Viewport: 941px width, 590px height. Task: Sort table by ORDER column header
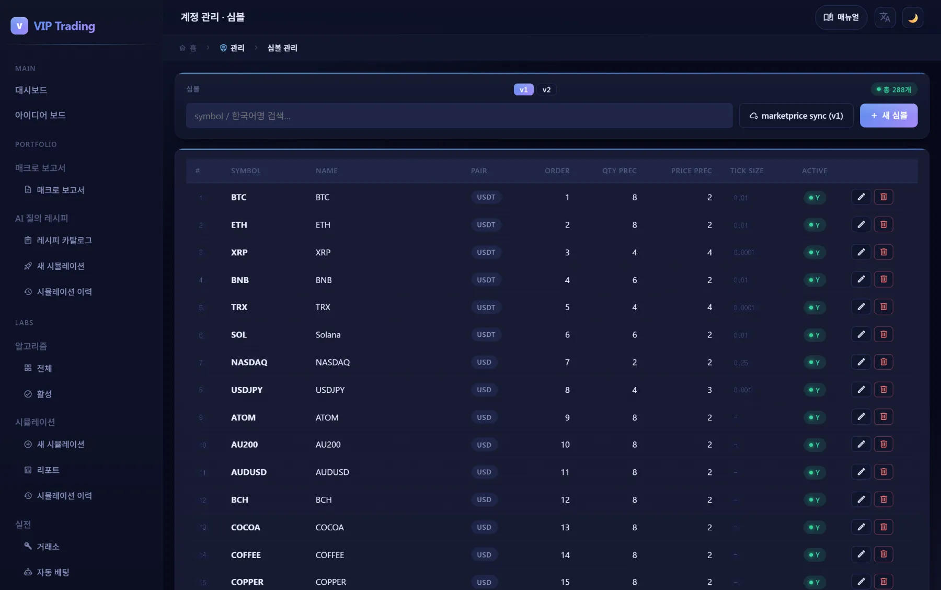click(557, 171)
